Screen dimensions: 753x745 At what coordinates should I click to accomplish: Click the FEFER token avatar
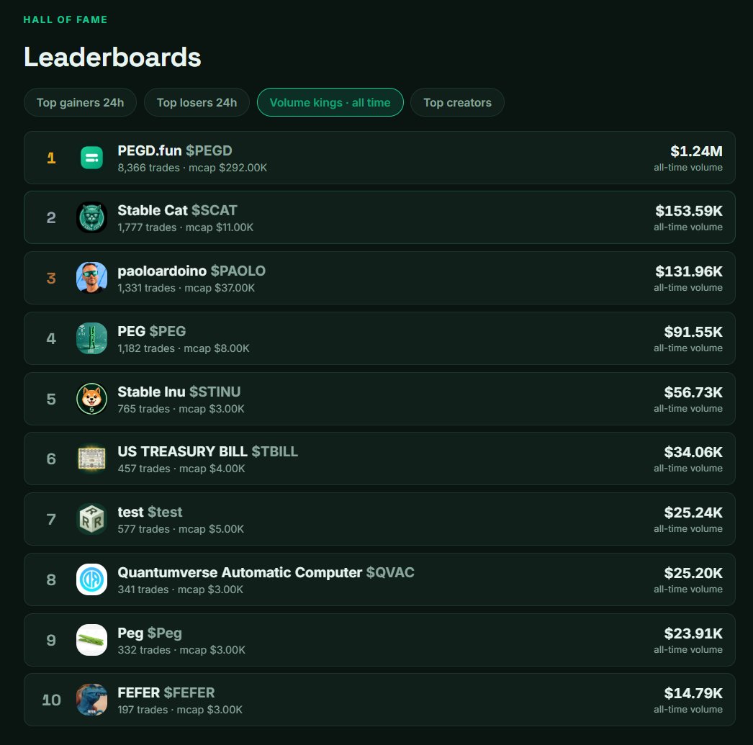coord(91,700)
